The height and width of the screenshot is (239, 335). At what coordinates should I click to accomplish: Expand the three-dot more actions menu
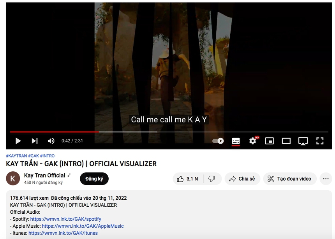tap(326, 179)
